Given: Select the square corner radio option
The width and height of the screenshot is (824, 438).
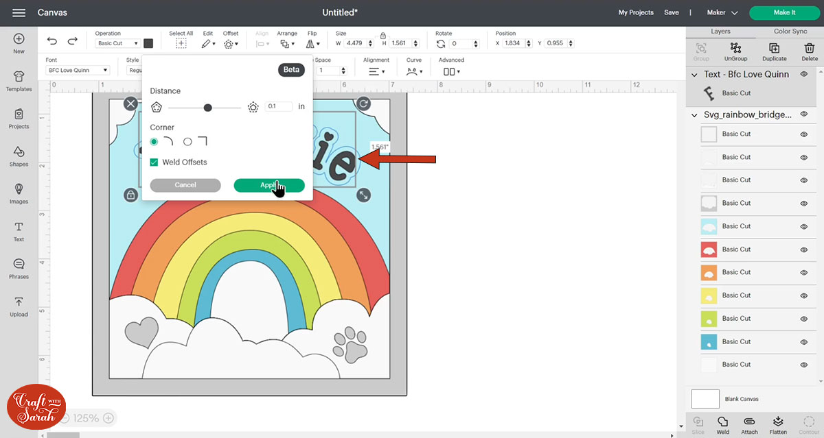Looking at the screenshot, I should pos(187,142).
